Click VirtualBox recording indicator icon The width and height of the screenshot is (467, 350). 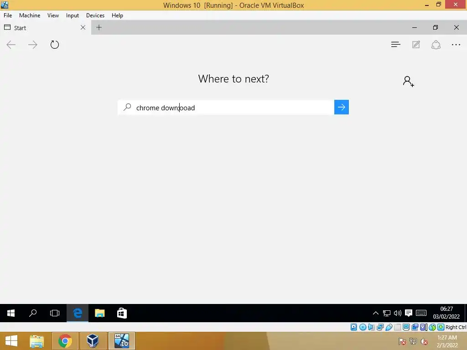[415, 327]
